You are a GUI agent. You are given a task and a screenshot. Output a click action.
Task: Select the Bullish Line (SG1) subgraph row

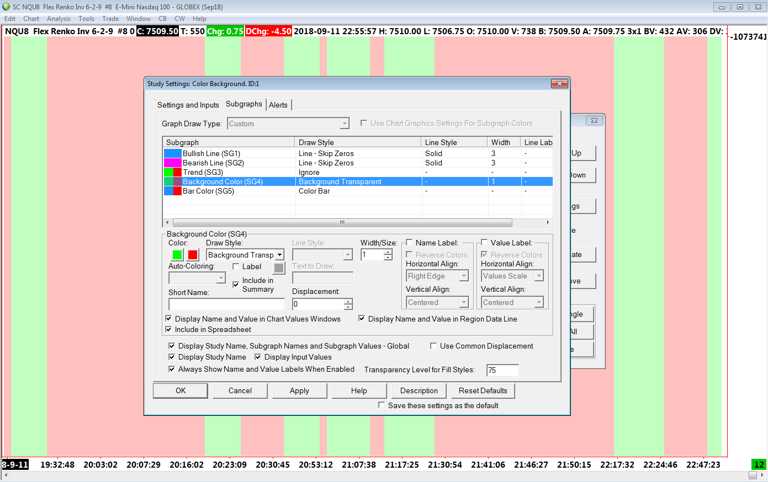coord(358,153)
